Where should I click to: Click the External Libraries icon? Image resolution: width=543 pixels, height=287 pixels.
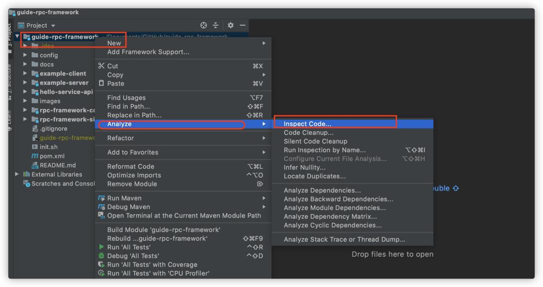click(x=27, y=174)
